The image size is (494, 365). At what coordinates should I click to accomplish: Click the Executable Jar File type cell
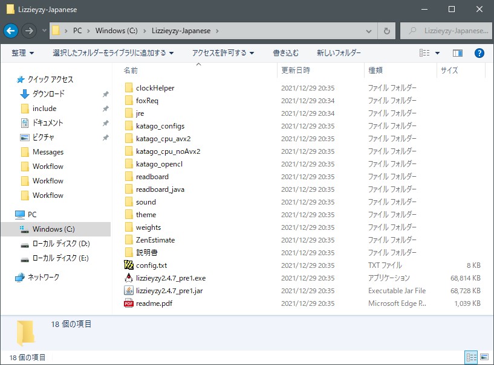click(x=397, y=291)
